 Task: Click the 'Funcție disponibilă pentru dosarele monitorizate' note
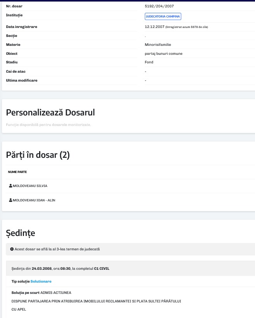point(48,125)
